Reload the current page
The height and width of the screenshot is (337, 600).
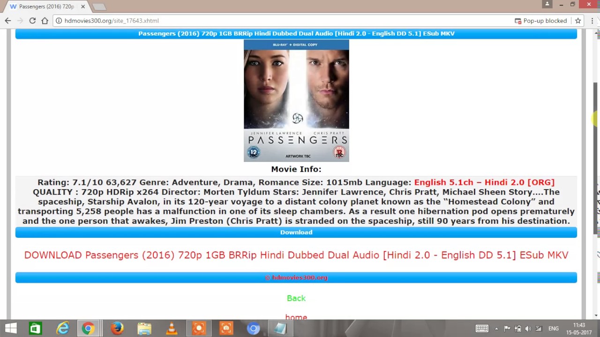pos(32,21)
